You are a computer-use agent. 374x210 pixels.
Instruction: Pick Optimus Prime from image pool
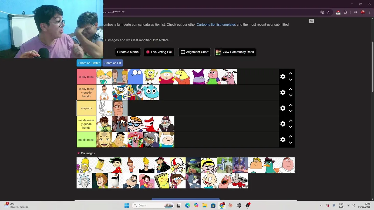[x=240, y=165]
